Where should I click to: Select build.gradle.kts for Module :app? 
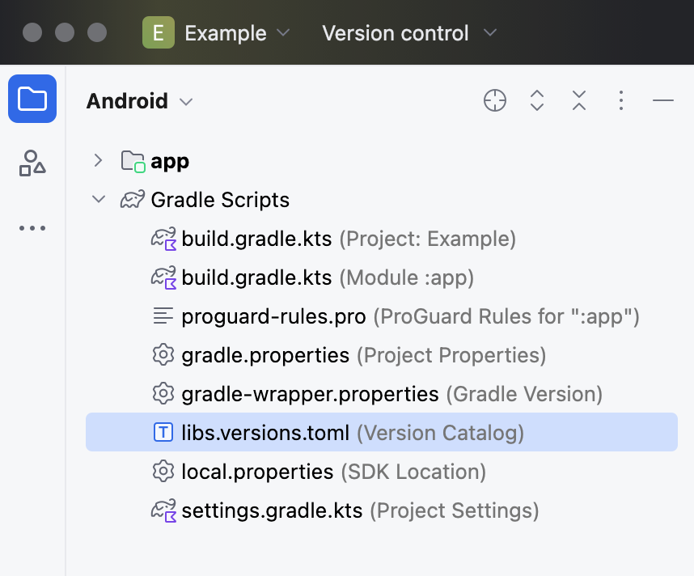(256, 277)
